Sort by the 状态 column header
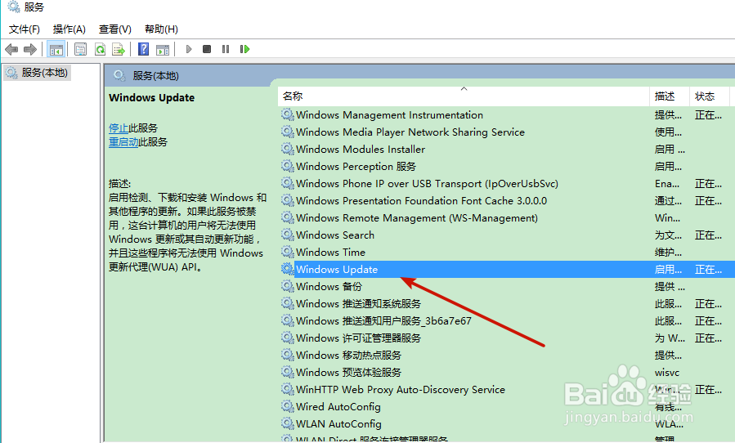The height and width of the screenshot is (443, 735). (x=709, y=96)
